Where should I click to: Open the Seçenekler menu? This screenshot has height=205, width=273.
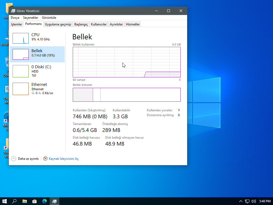pos(31,18)
